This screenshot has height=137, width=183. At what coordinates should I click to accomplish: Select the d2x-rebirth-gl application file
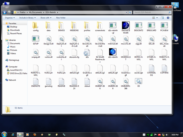tap(113, 25)
